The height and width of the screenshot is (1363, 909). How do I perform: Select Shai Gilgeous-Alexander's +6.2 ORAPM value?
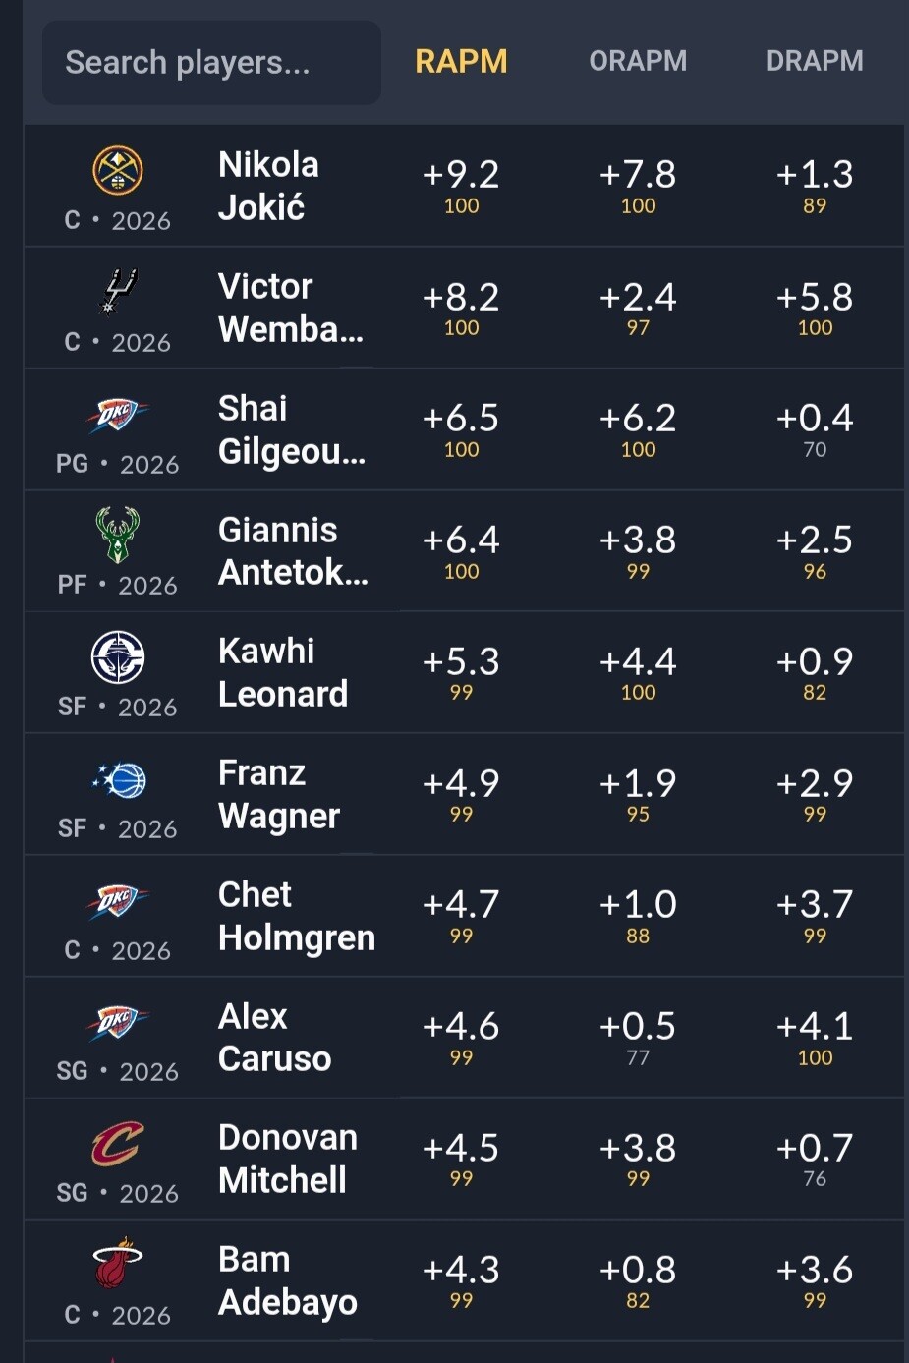click(x=638, y=419)
